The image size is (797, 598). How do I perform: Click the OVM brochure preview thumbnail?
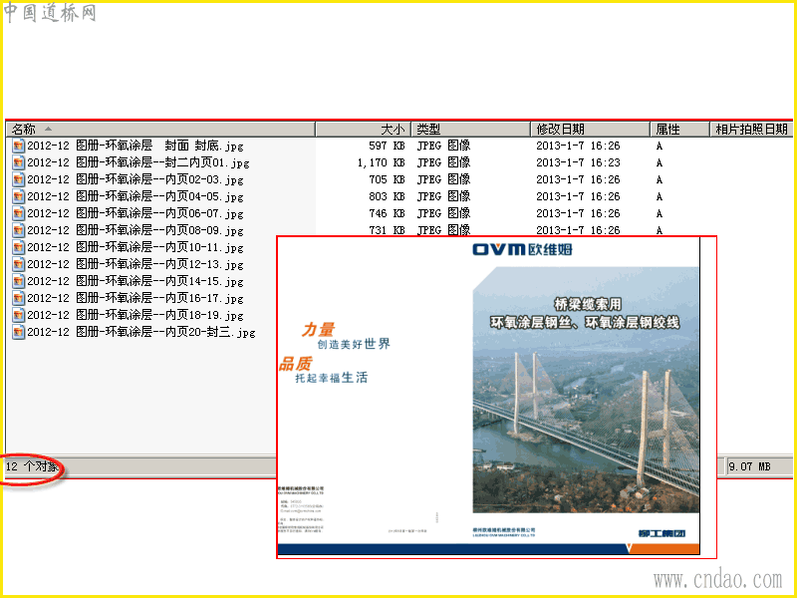[496, 397]
